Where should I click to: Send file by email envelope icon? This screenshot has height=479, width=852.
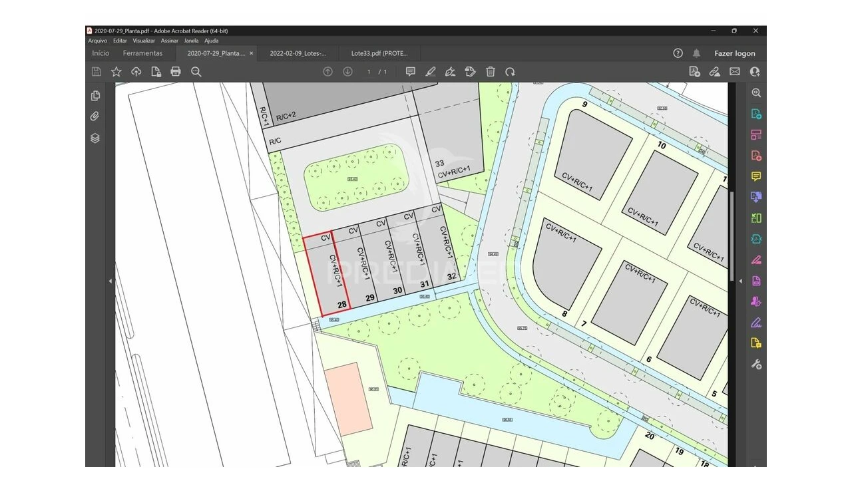tap(735, 72)
